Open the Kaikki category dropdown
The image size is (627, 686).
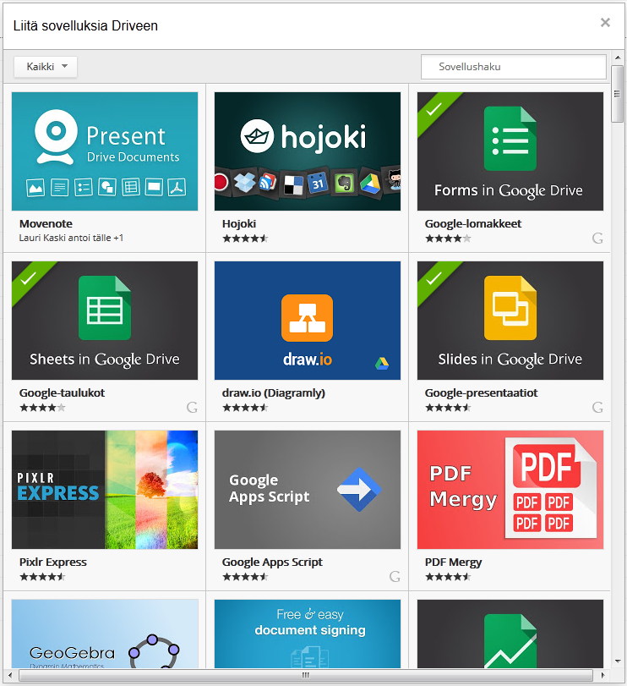(x=46, y=67)
